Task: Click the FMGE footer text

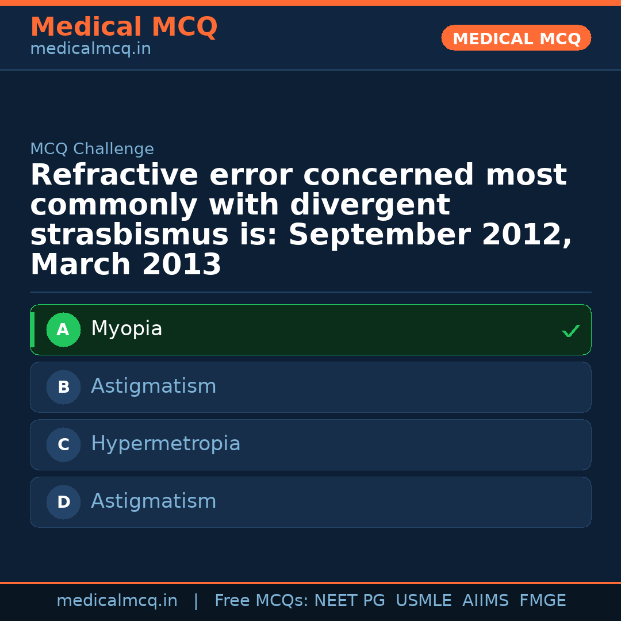Action: (x=542, y=601)
